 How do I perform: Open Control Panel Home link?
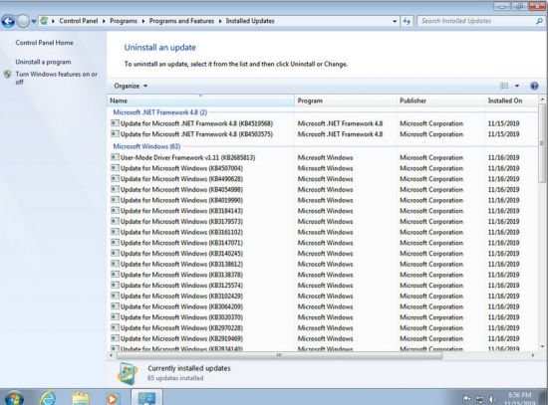tap(45, 43)
